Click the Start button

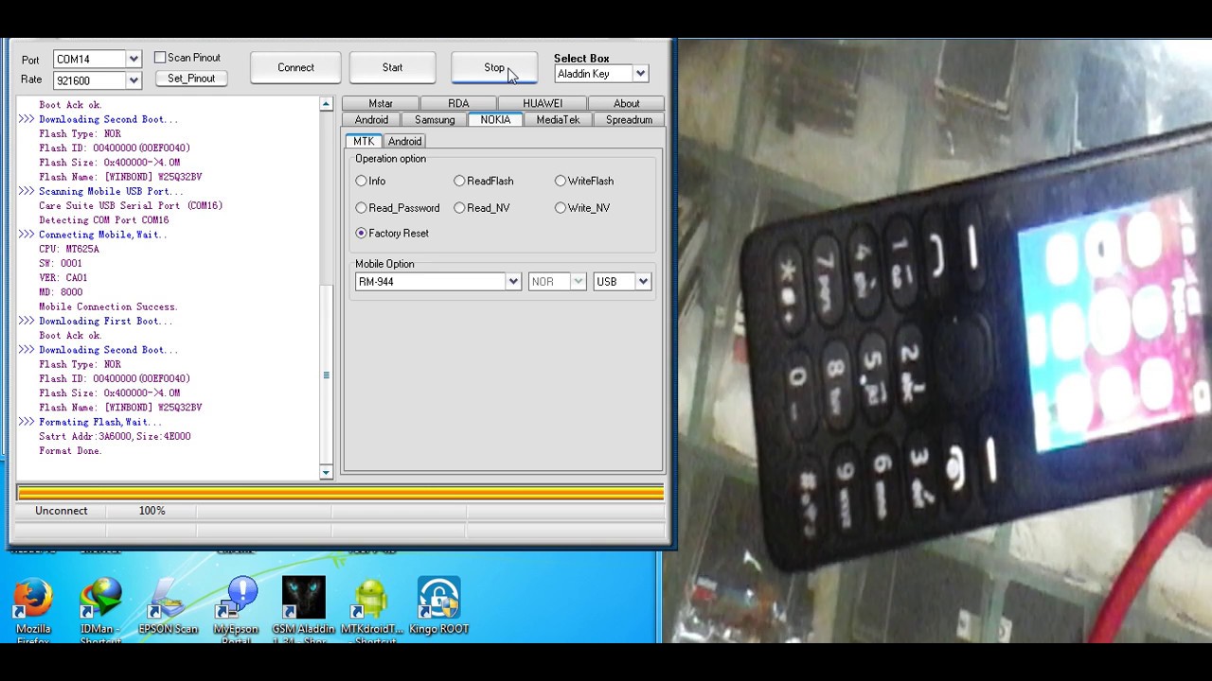(392, 67)
